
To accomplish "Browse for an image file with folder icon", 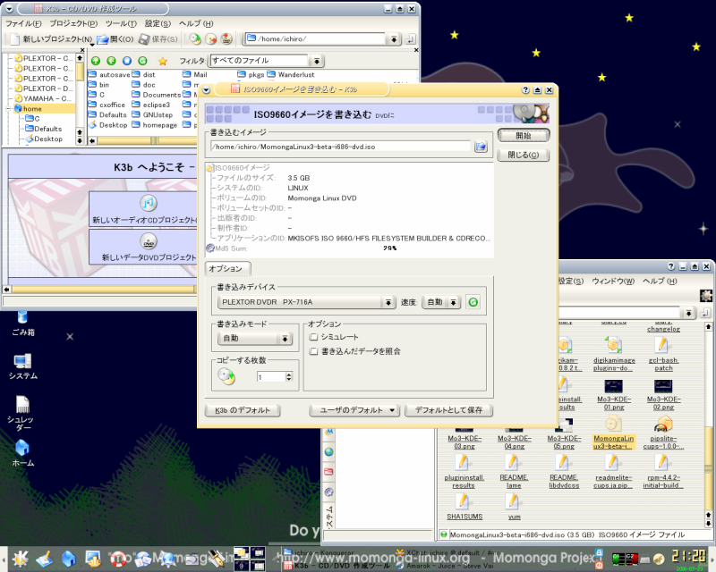I will 481,147.
